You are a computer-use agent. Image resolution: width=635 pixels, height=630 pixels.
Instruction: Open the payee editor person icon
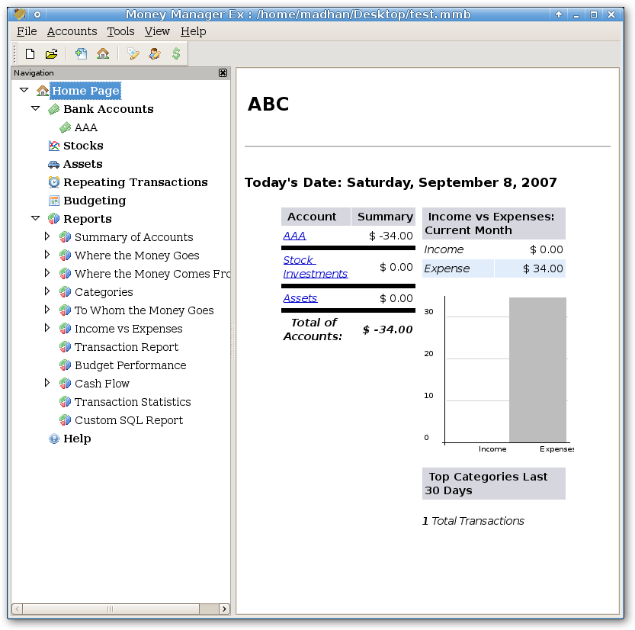point(155,53)
